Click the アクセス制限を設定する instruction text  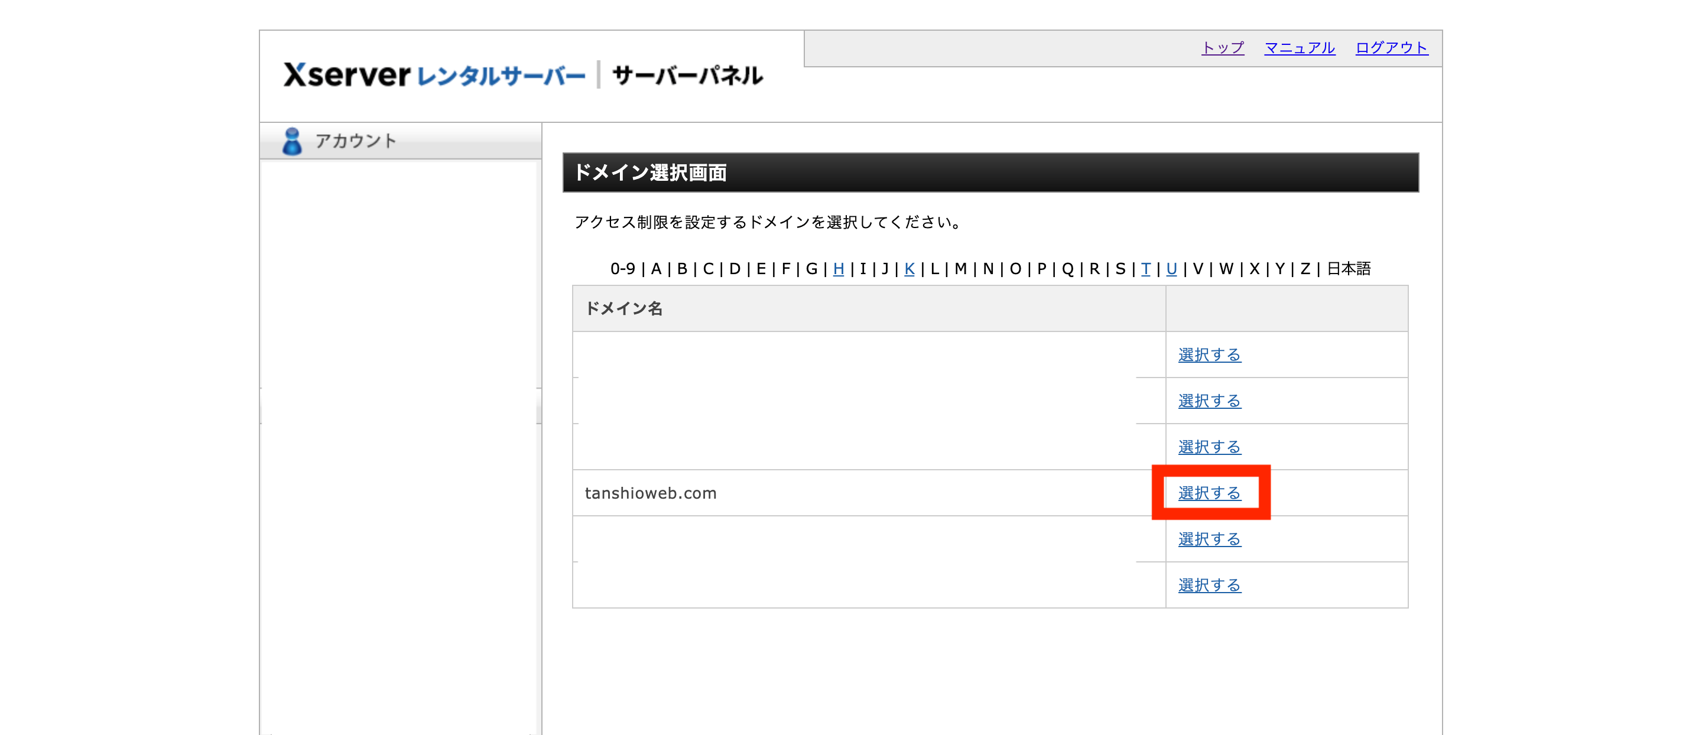pos(767,223)
